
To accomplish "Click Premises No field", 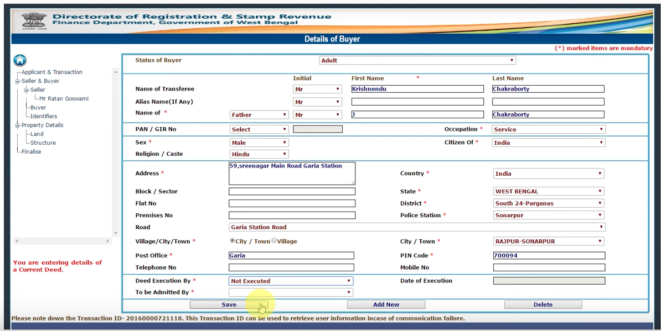I will [x=292, y=216].
